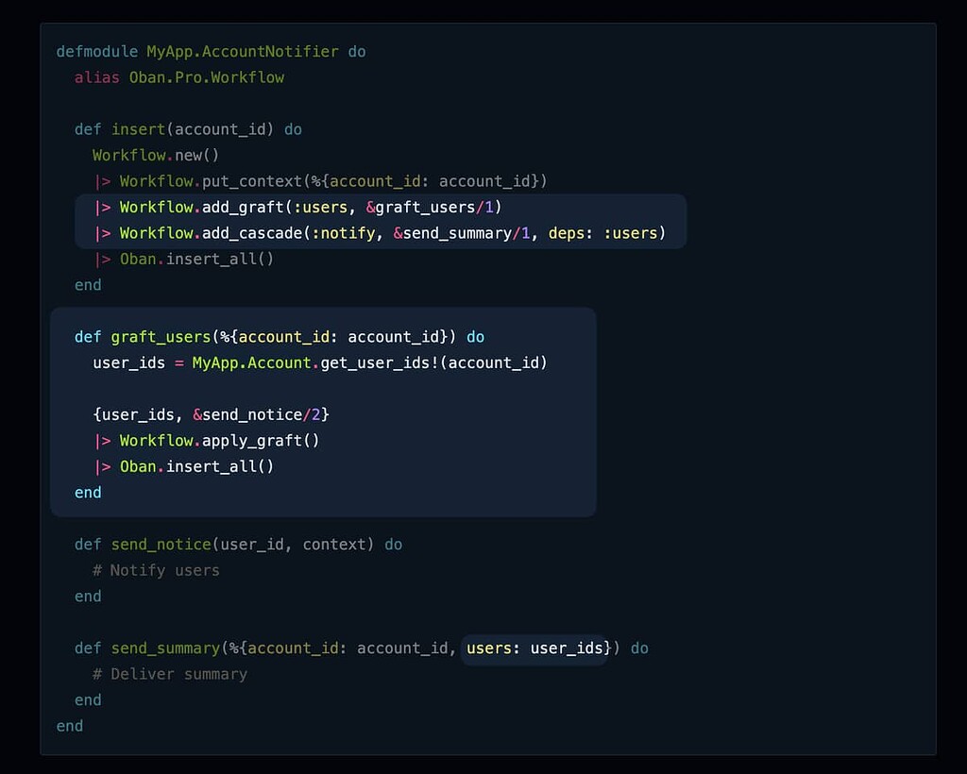Select the graft_users function definition header
The height and width of the screenshot is (774, 967).
click(274, 336)
